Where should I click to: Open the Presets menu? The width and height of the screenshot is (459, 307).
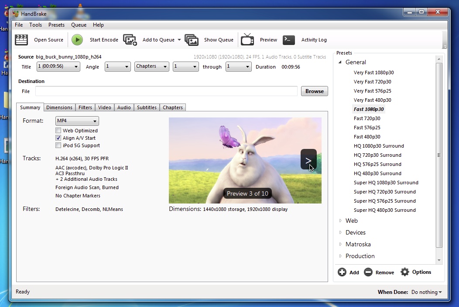pos(56,25)
